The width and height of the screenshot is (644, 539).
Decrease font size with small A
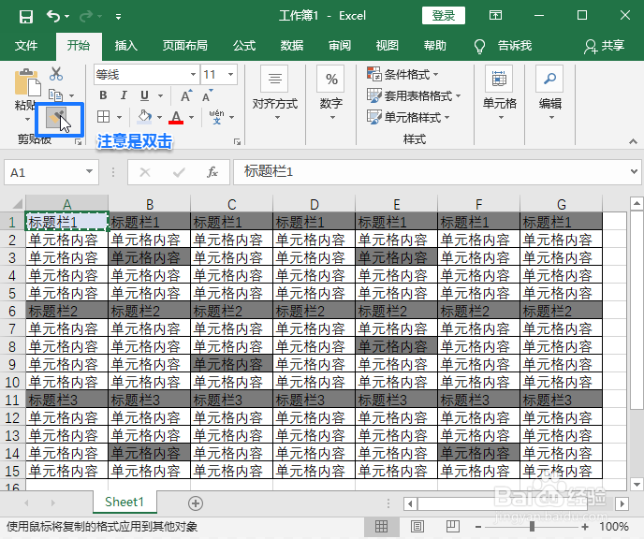208,95
